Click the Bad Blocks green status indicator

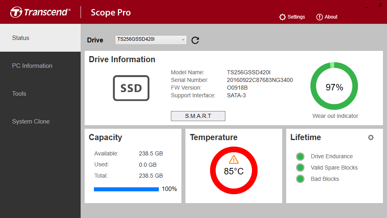click(x=300, y=179)
